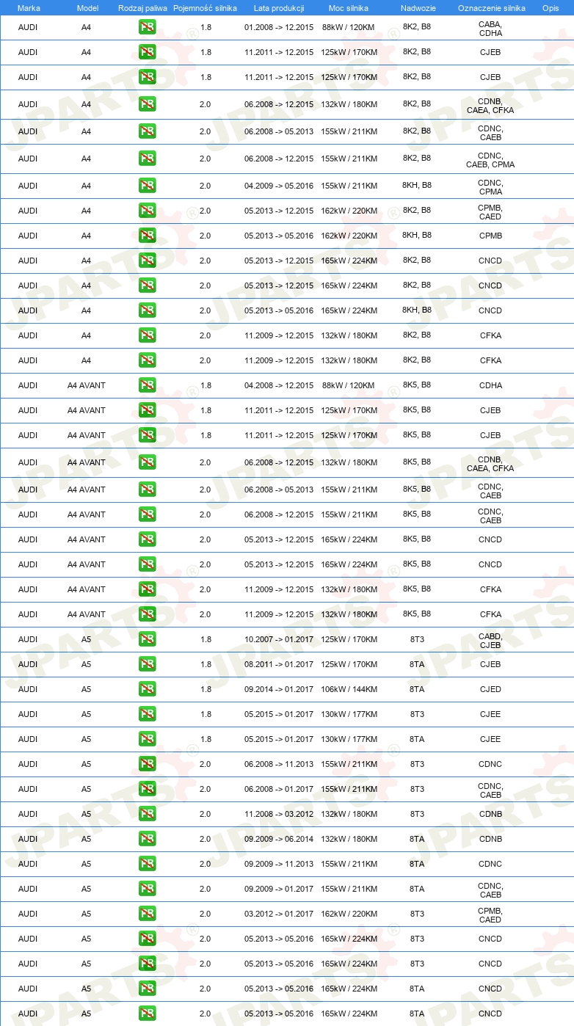The image size is (574, 1026).
Task: Click the petrol icon in the A4 8K2 row with CDNB, CAEA, CFKA
Action: click(x=147, y=104)
